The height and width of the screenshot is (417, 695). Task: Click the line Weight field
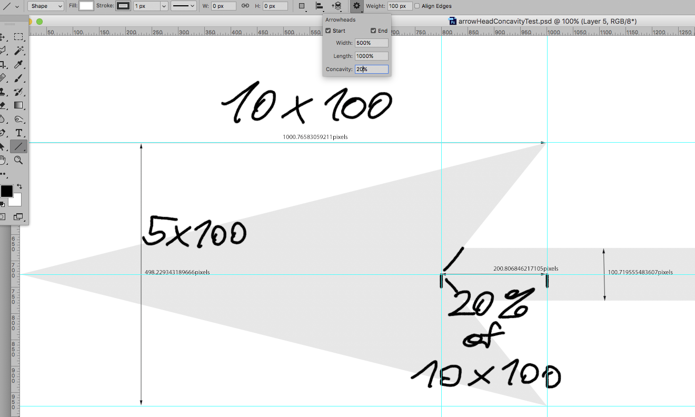pos(400,6)
